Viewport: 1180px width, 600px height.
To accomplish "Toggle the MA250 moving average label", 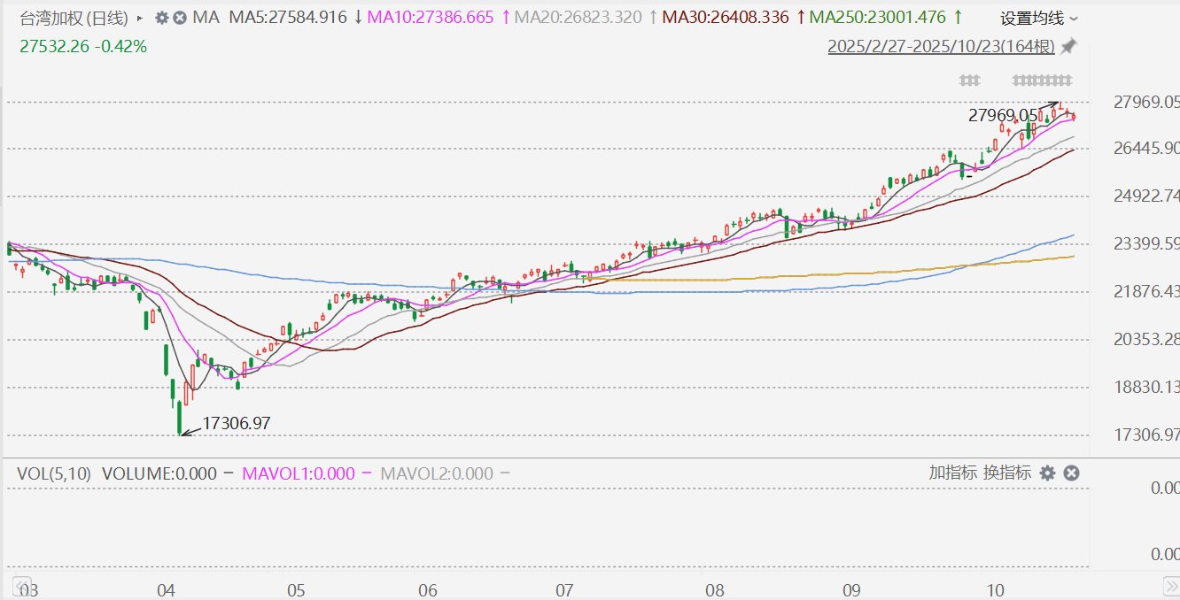I will point(879,18).
